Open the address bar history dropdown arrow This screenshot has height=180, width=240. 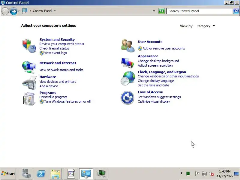[154, 11]
